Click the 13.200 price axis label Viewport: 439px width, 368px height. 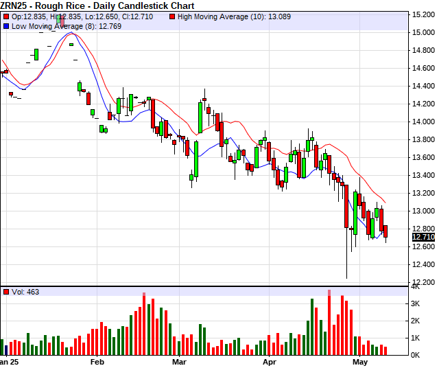(x=423, y=193)
